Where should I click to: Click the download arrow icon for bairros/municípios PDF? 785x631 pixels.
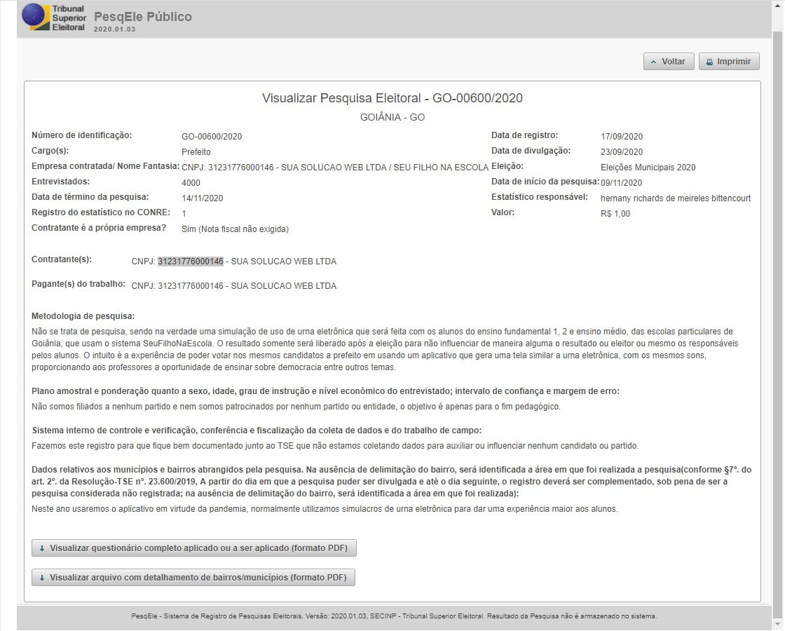click(x=42, y=578)
